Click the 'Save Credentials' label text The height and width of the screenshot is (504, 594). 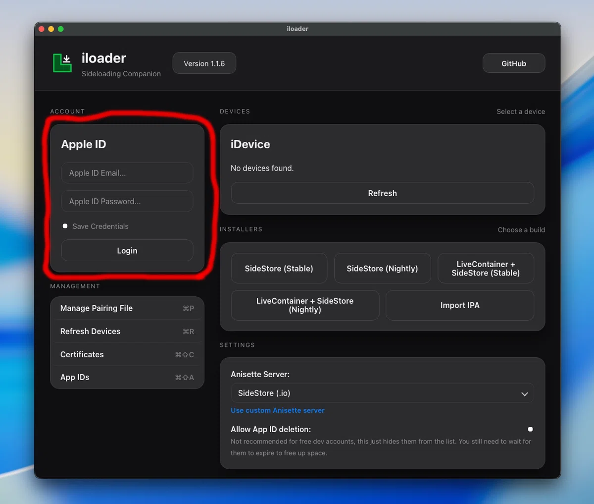100,226
